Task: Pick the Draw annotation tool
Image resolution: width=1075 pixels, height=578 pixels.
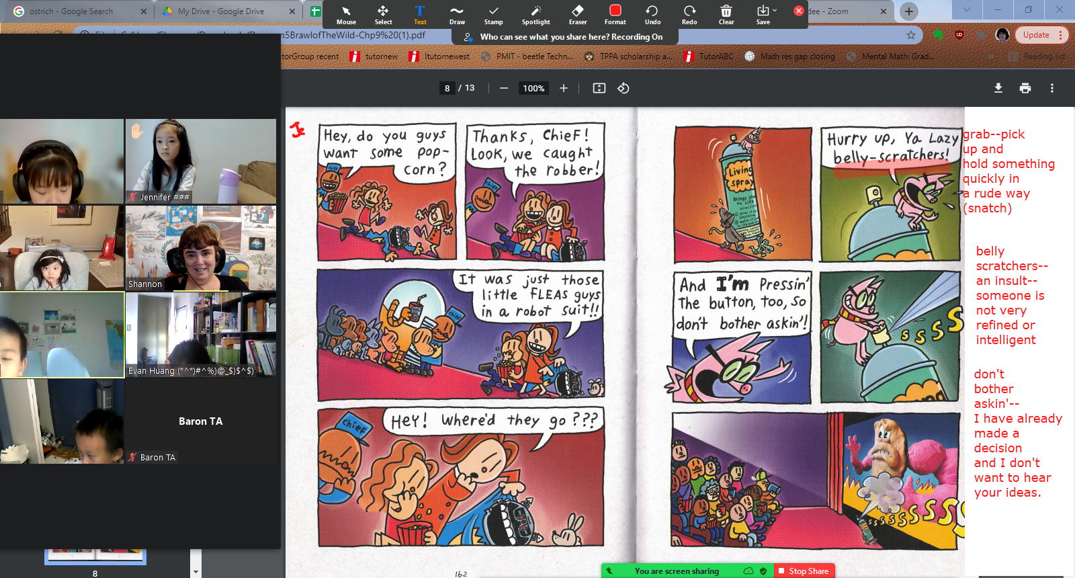Action: click(457, 15)
